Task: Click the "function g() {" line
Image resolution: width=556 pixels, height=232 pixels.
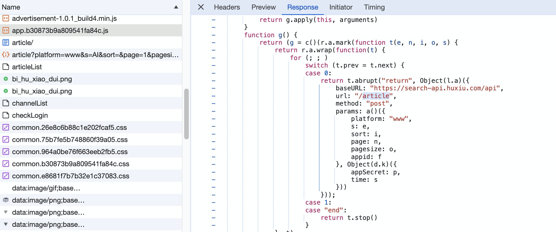Action: [271, 35]
